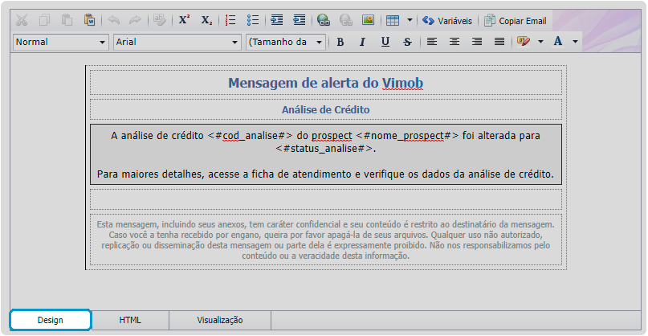648x336 pixels.
Task: Switch to the Design tab
Action: (x=51, y=320)
